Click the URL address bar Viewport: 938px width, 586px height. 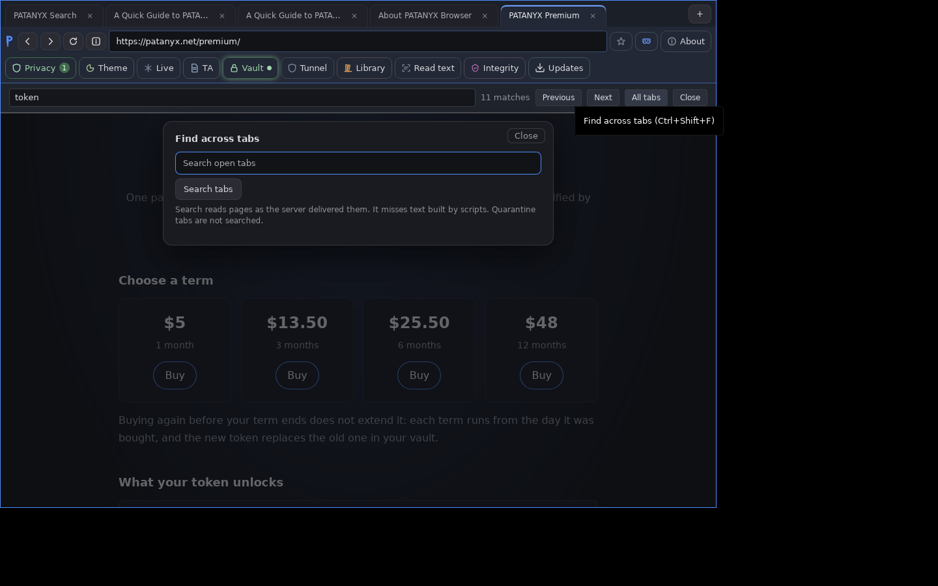[x=358, y=41]
